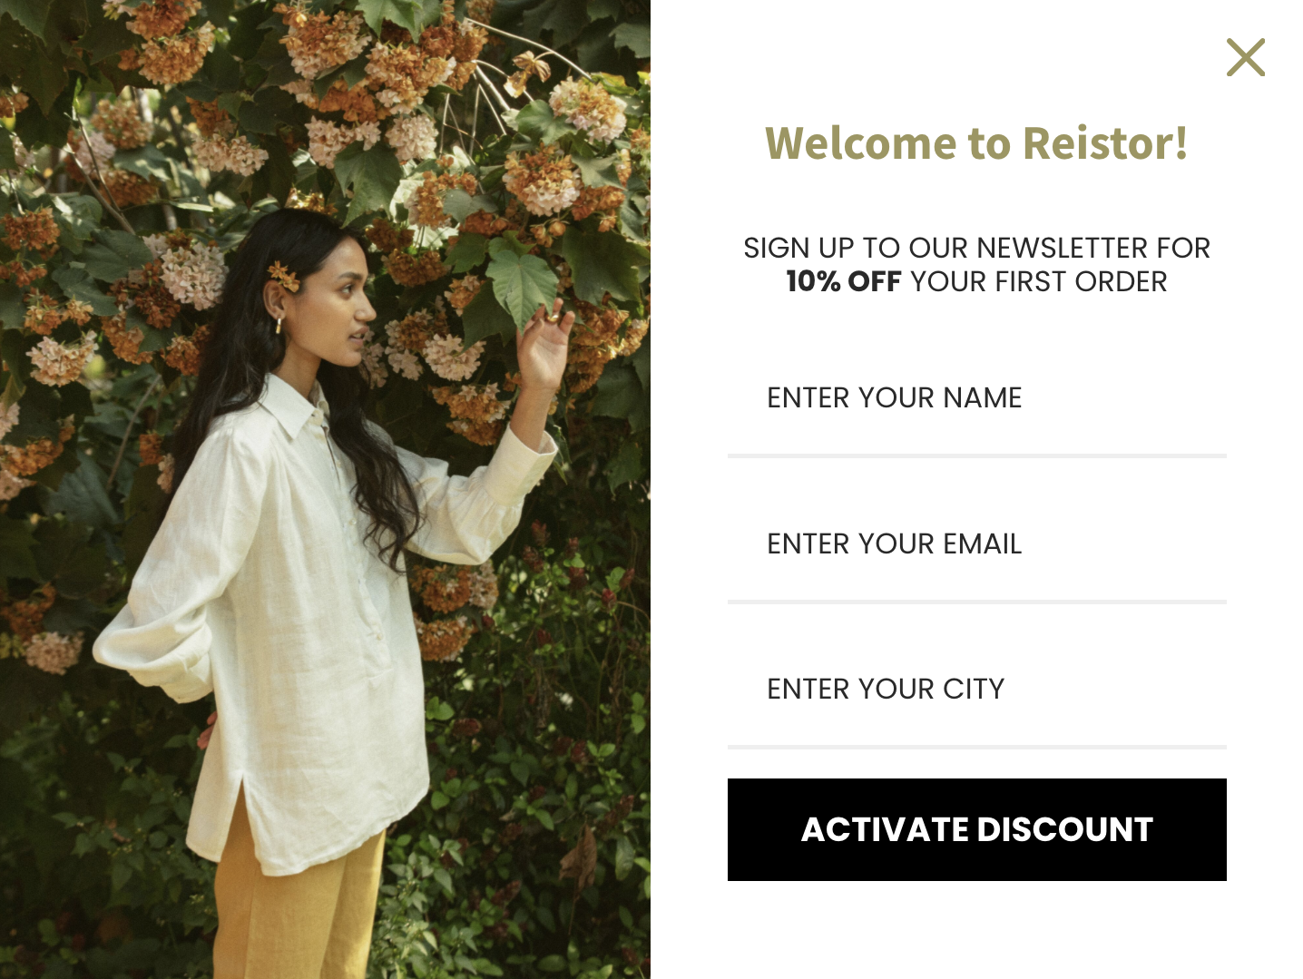Click the underline below the name field
Image resolution: width=1303 pixels, height=979 pixels.
(x=976, y=455)
